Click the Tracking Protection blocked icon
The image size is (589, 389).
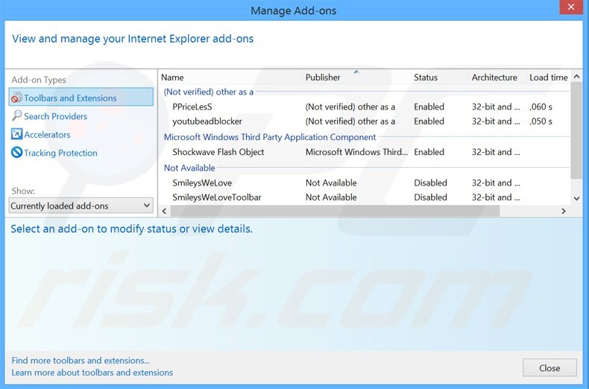pos(16,153)
